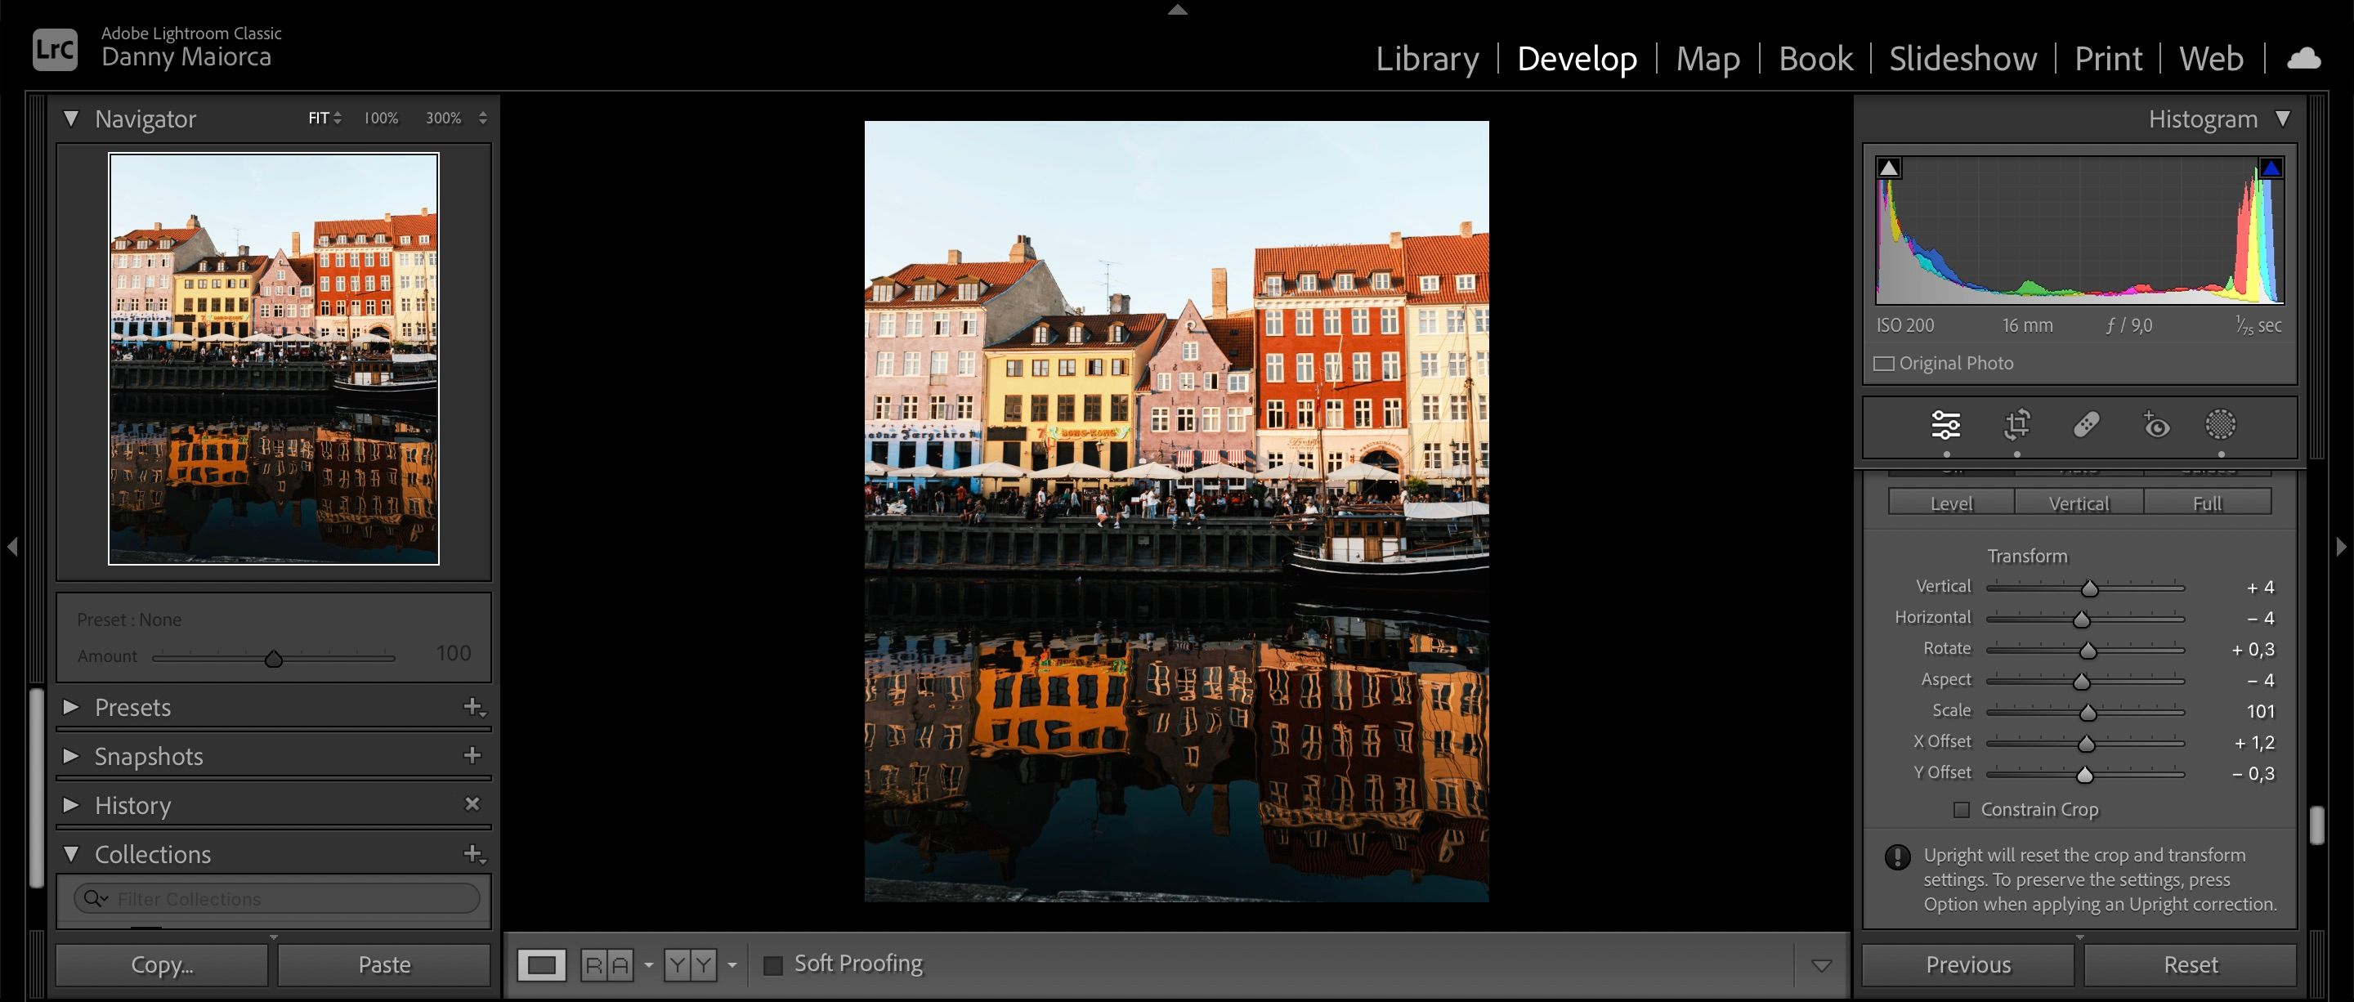Click the Navigator panel collapse triangle
This screenshot has height=1002, width=2354.
click(x=70, y=117)
